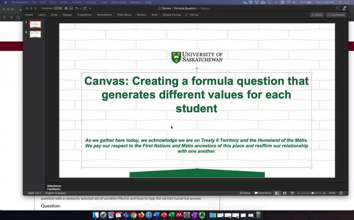354x220 pixels.
Task: Open OneNote from the Dock
Action: coord(194,215)
